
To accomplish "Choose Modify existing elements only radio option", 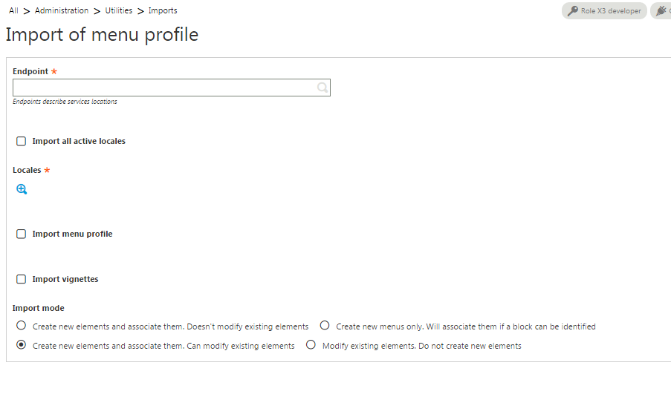I will point(311,345).
